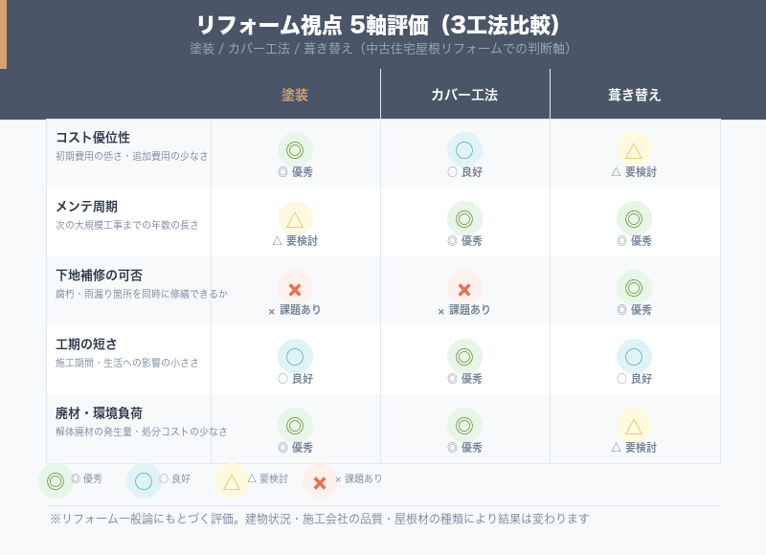Click 葺き替え triangle icon for 廃材・環境負荷
The image size is (766, 555).
pos(634,425)
